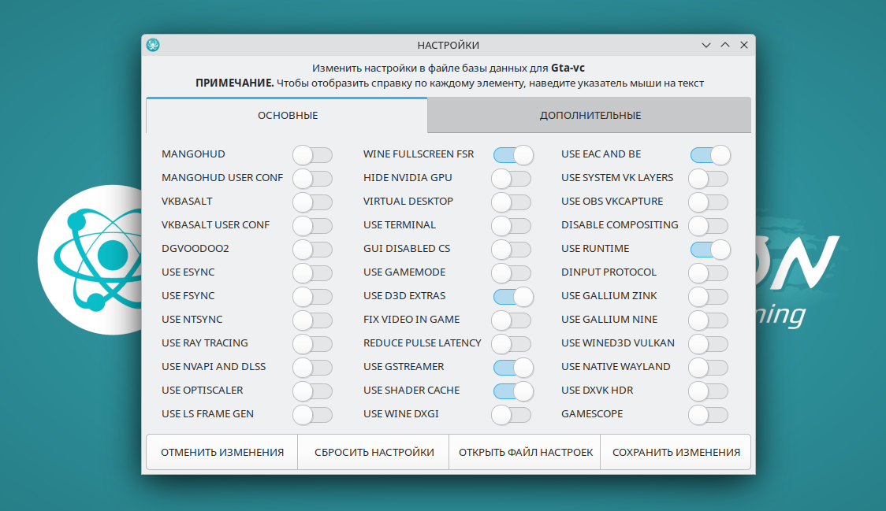Viewport: 886px width, 511px height.
Task: Select the ОСНОВНЫЕ tab
Action: click(288, 116)
